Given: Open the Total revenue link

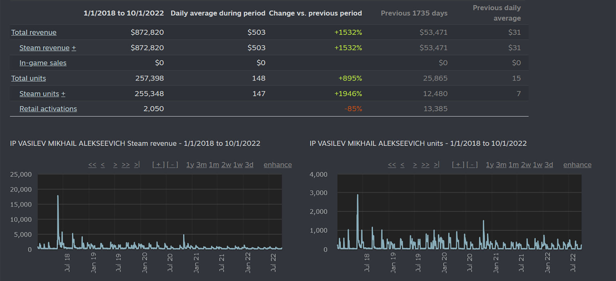Looking at the screenshot, I should pos(34,32).
